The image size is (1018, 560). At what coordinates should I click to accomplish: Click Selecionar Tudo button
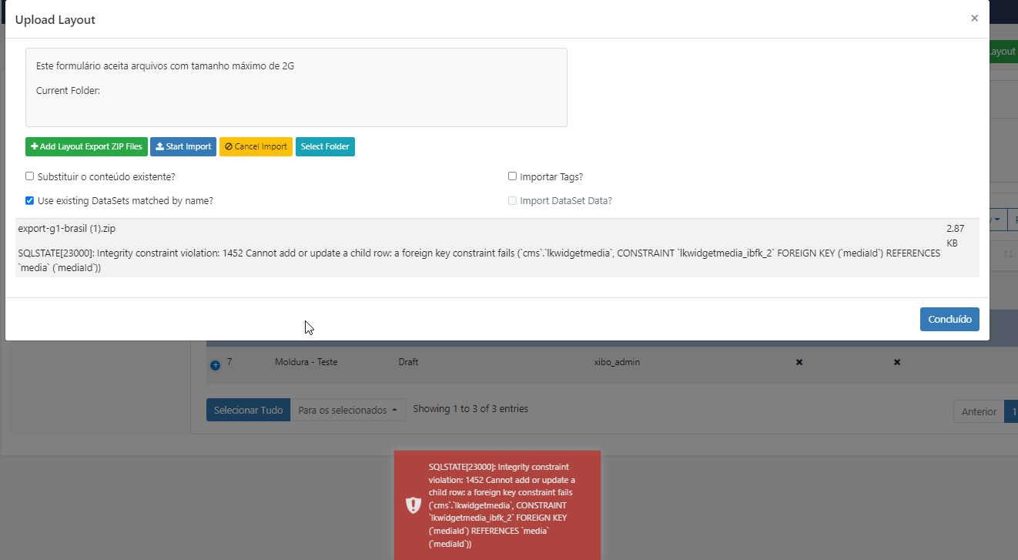pyautogui.click(x=249, y=410)
